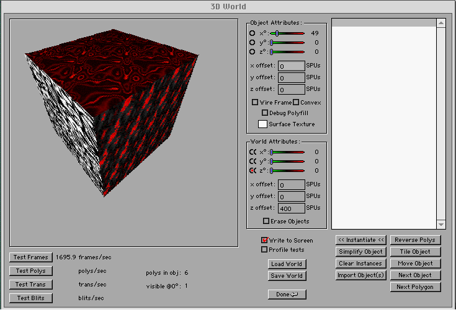The width and height of the screenshot is (456, 310).
Task: Select the Object x° rotation radio button
Action: (x=252, y=33)
